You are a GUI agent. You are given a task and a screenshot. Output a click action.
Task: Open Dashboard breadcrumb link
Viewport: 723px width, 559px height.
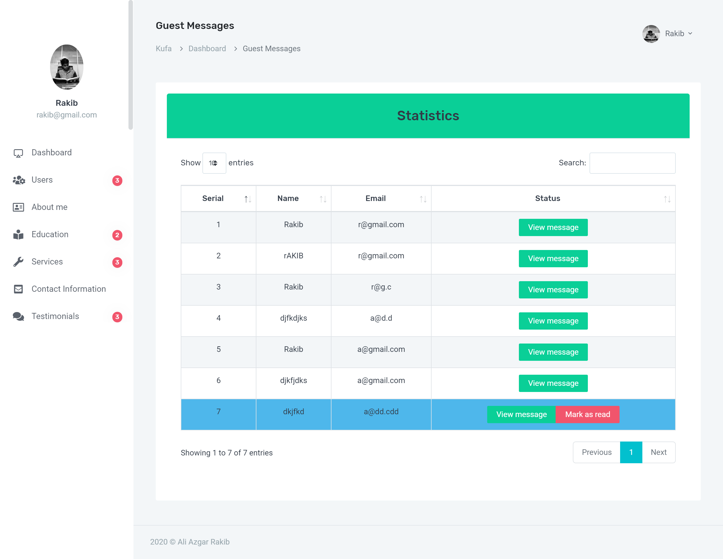point(207,49)
